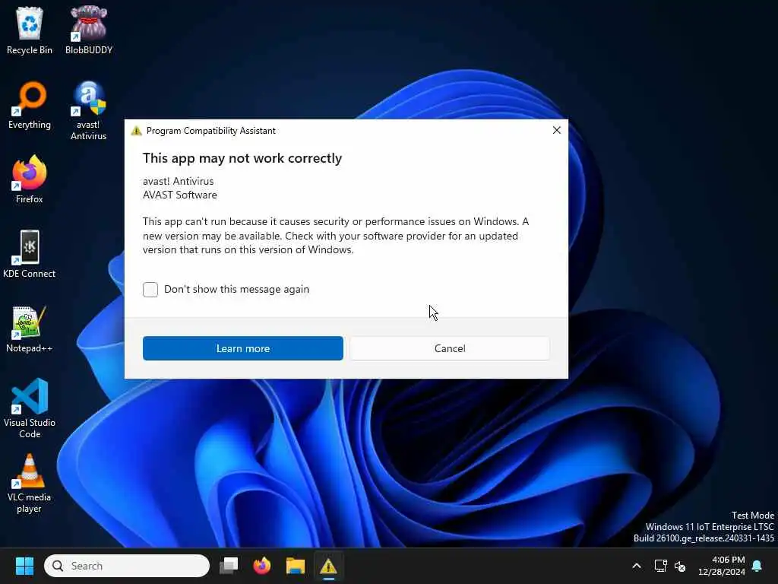Image resolution: width=778 pixels, height=584 pixels.
Task: Click the Program Compatibility Assistant taskbar icon
Action: pos(328,566)
